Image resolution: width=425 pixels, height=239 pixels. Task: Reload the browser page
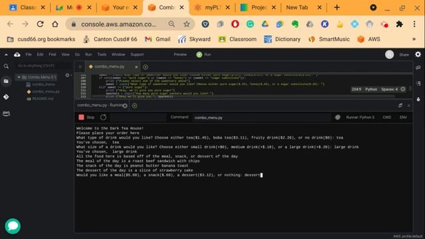[x=40, y=24]
